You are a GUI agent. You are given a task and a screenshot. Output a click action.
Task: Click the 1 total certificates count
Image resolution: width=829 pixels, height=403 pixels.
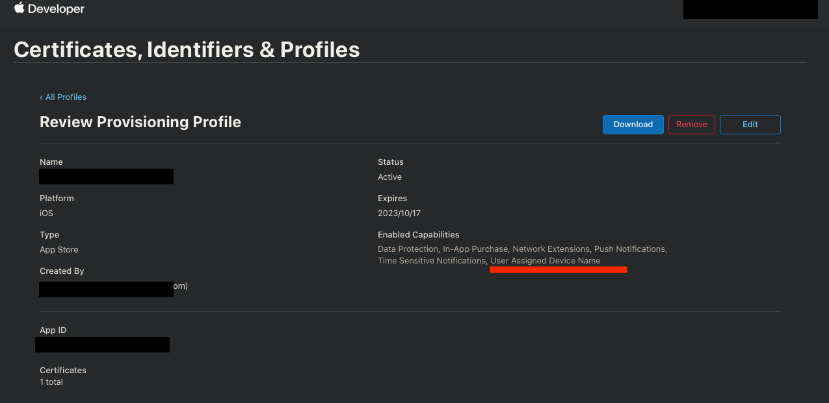tap(51, 382)
